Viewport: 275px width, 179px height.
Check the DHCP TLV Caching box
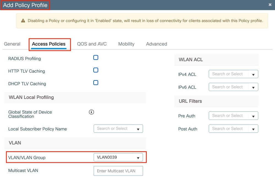pos(96,82)
